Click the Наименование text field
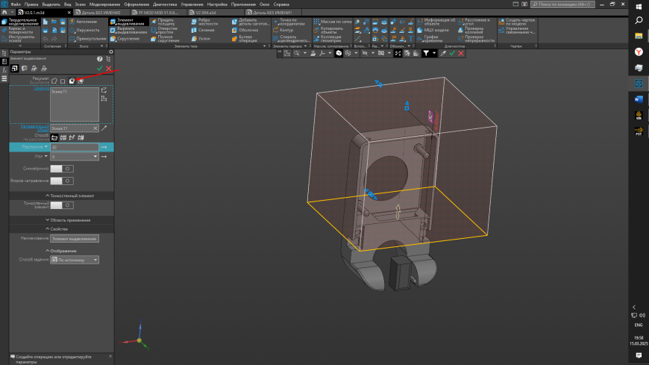649x365 pixels. tap(75, 239)
